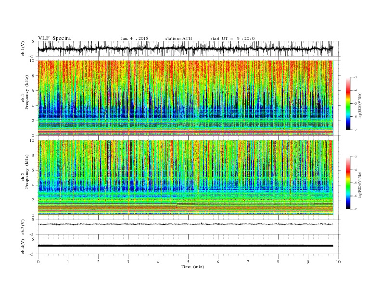Click the '6' kHz tick on ch.2 frequency axis

click(34, 170)
